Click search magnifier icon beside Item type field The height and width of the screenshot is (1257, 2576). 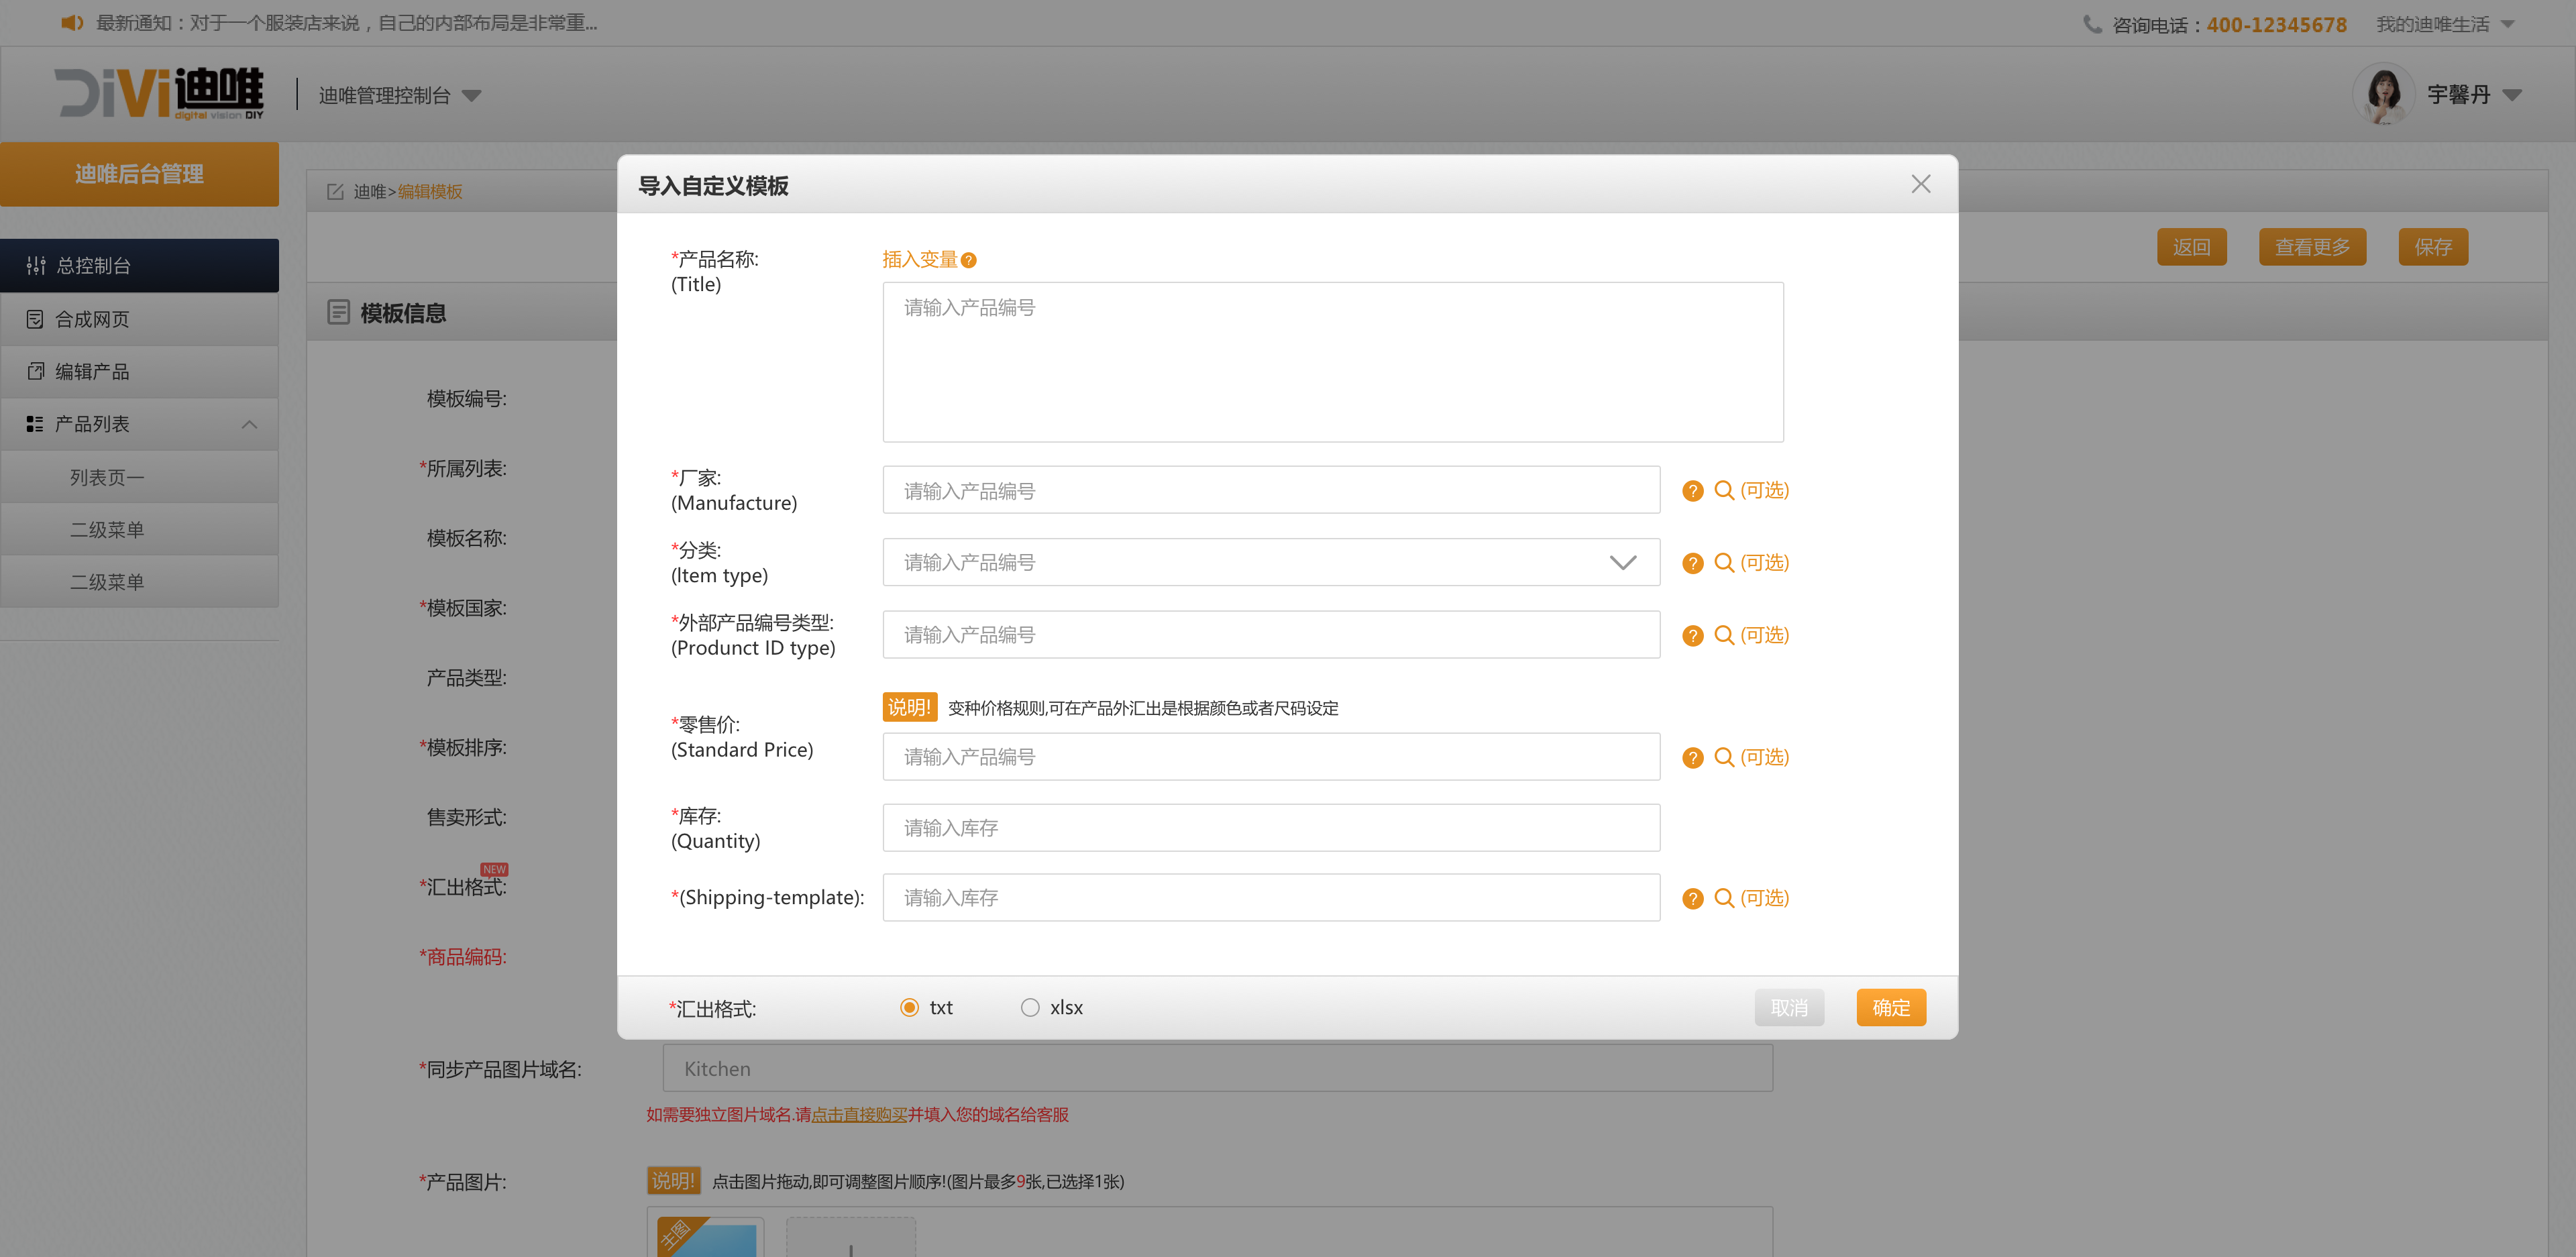(x=1724, y=563)
